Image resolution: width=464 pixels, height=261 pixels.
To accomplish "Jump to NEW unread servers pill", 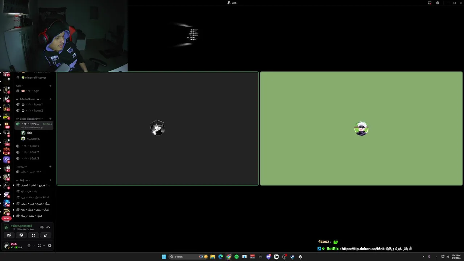I will [x=7, y=219].
